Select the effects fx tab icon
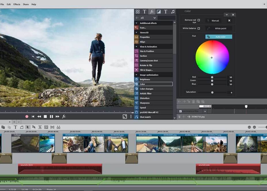The height and width of the screenshot is (191, 267). (152, 11)
